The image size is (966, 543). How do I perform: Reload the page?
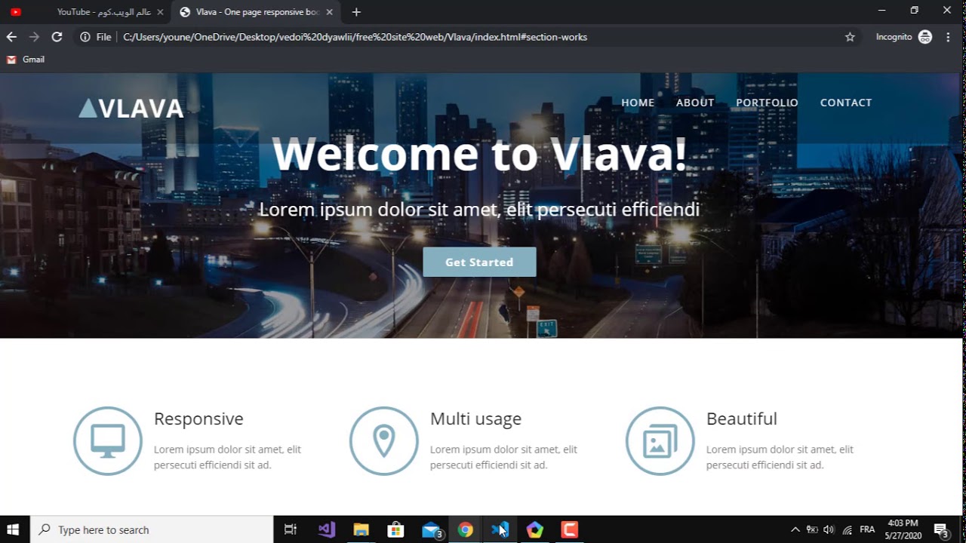pyautogui.click(x=57, y=37)
